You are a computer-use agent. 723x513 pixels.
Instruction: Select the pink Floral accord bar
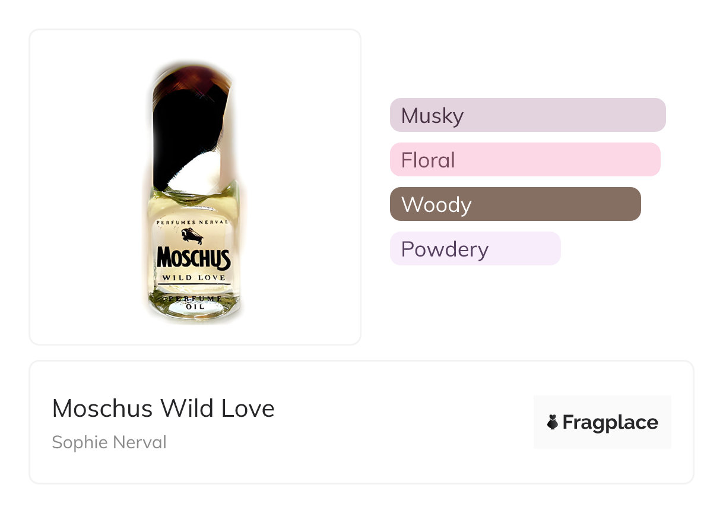pyautogui.click(x=525, y=160)
